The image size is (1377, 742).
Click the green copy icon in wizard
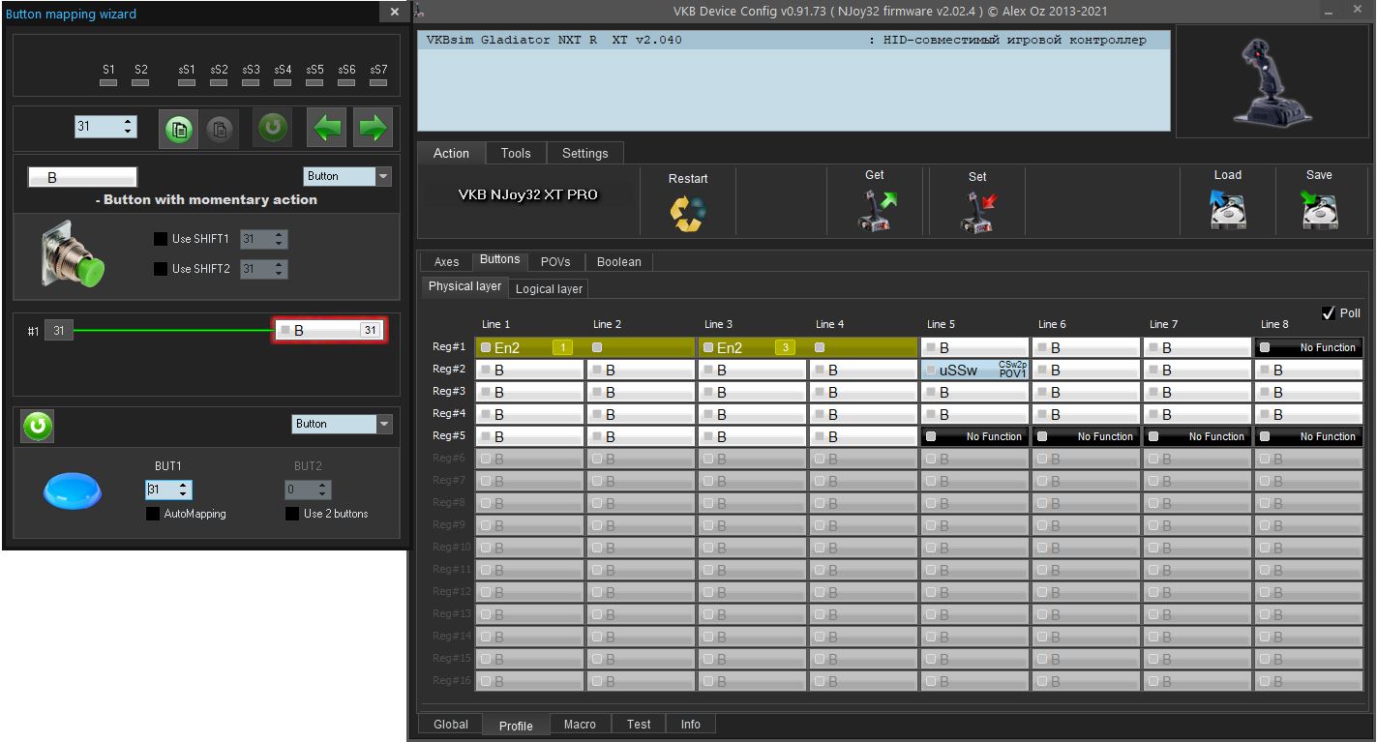pyautogui.click(x=178, y=129)
